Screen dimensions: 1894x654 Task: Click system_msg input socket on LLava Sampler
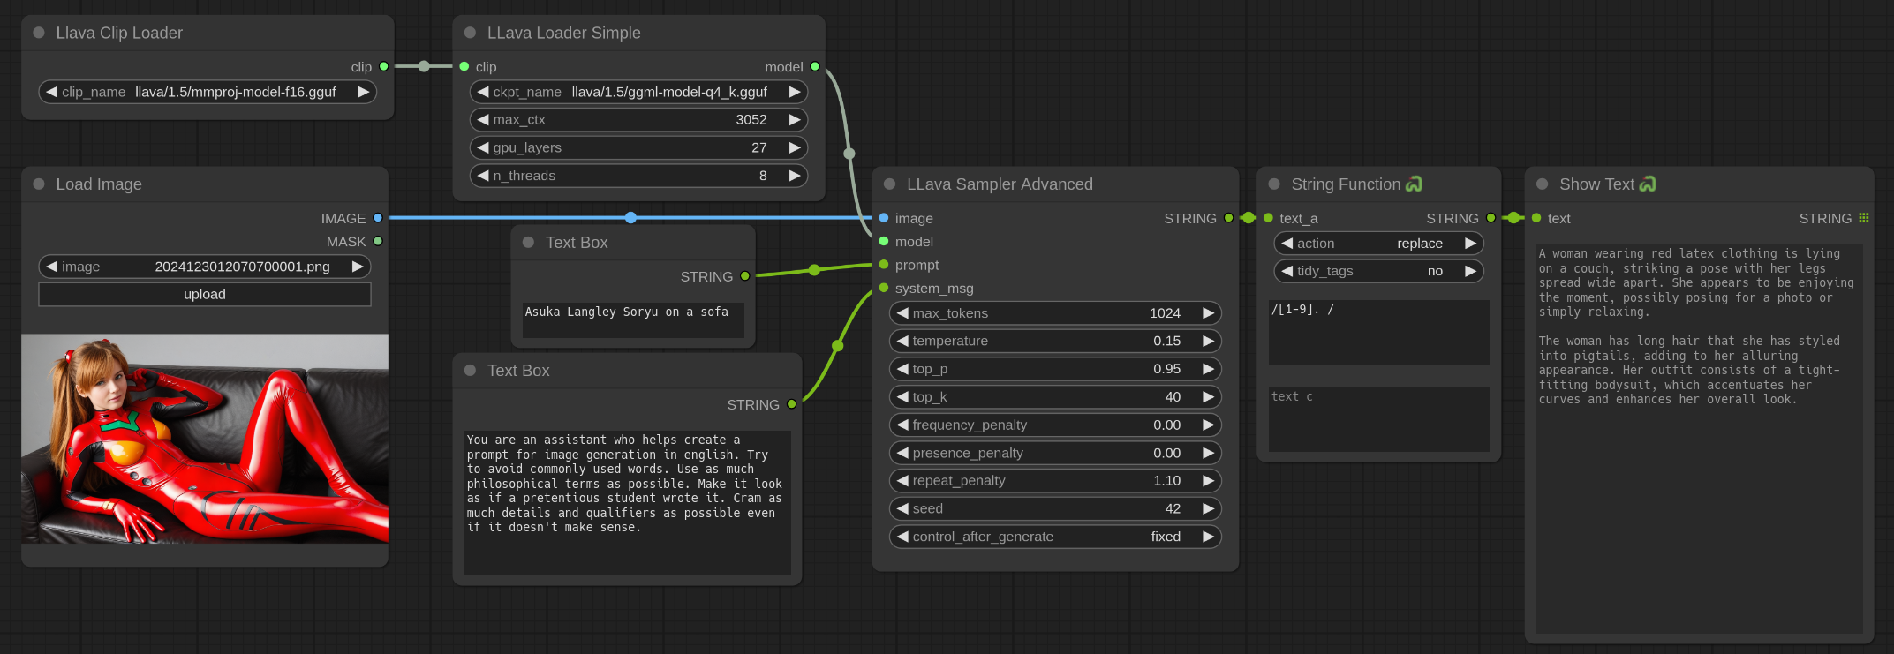click(884, 288)
